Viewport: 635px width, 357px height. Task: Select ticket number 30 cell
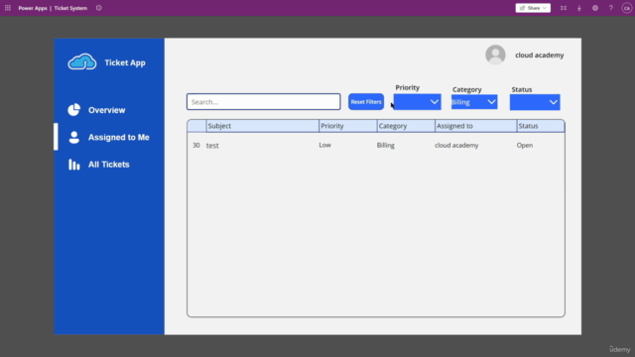(196, 145)
